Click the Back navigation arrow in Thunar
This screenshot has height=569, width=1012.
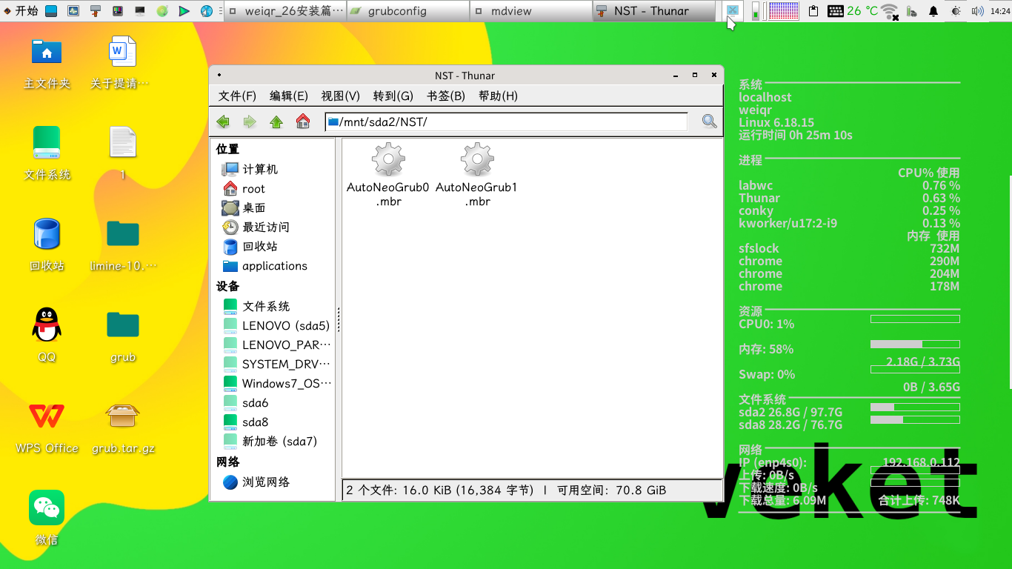[222, 121]
